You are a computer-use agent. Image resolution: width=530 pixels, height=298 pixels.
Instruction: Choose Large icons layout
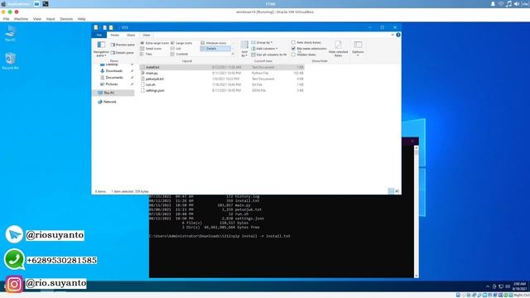tap(181, 43)
